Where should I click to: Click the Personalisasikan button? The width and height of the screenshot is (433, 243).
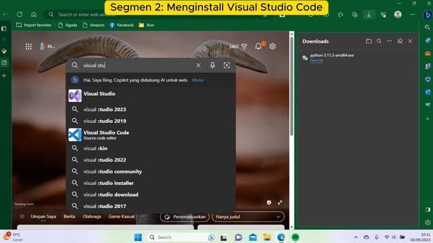pyautogui.click(x=185, y=217)
